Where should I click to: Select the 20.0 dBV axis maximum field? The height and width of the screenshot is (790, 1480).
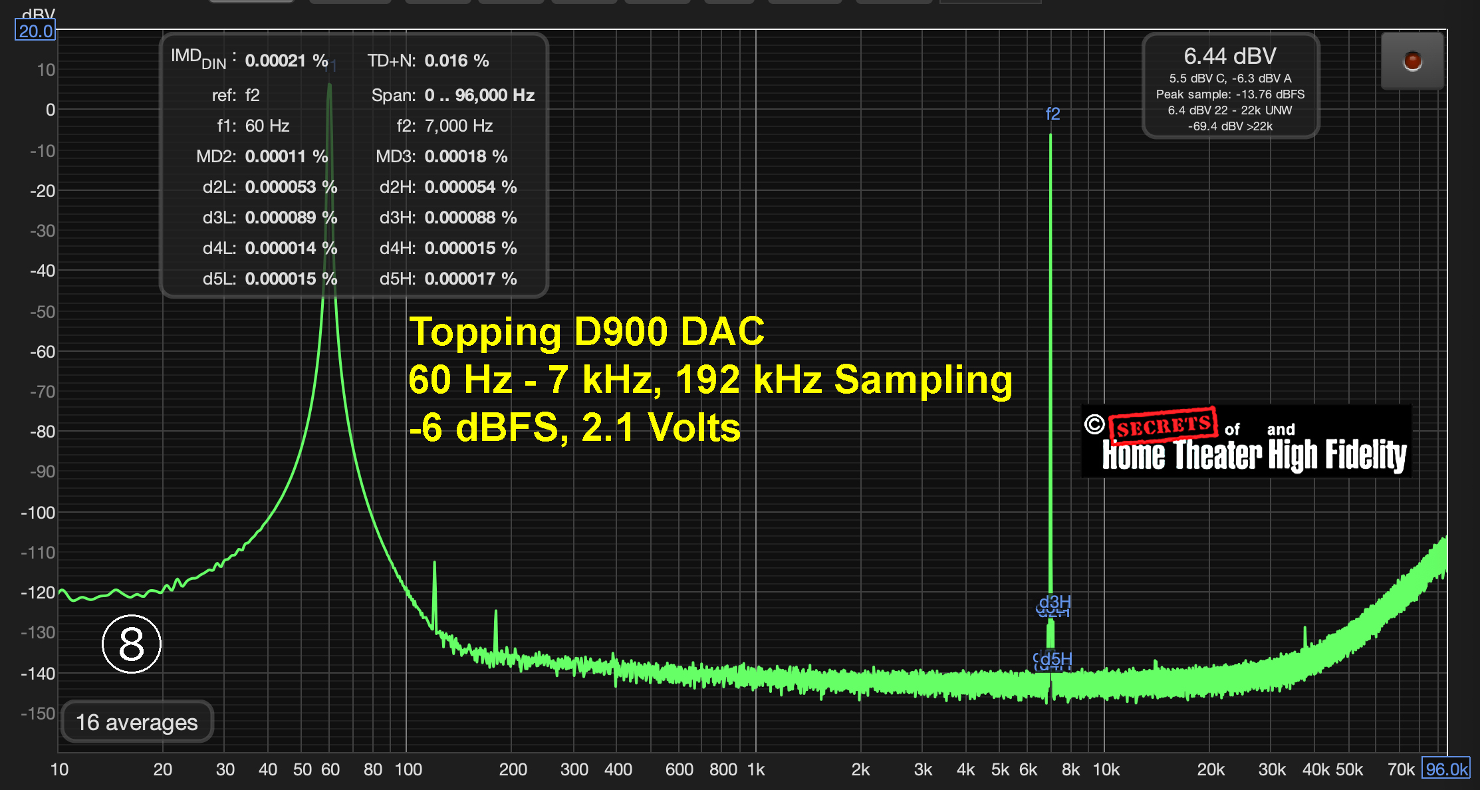pyautogui.click(x=35, y=31)
